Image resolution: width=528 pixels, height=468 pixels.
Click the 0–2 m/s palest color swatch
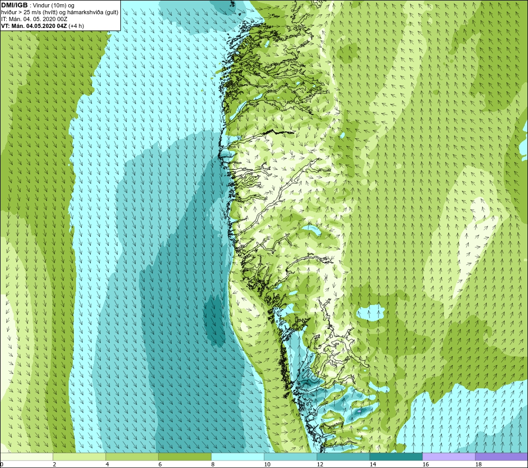click(x=26, y=456)
